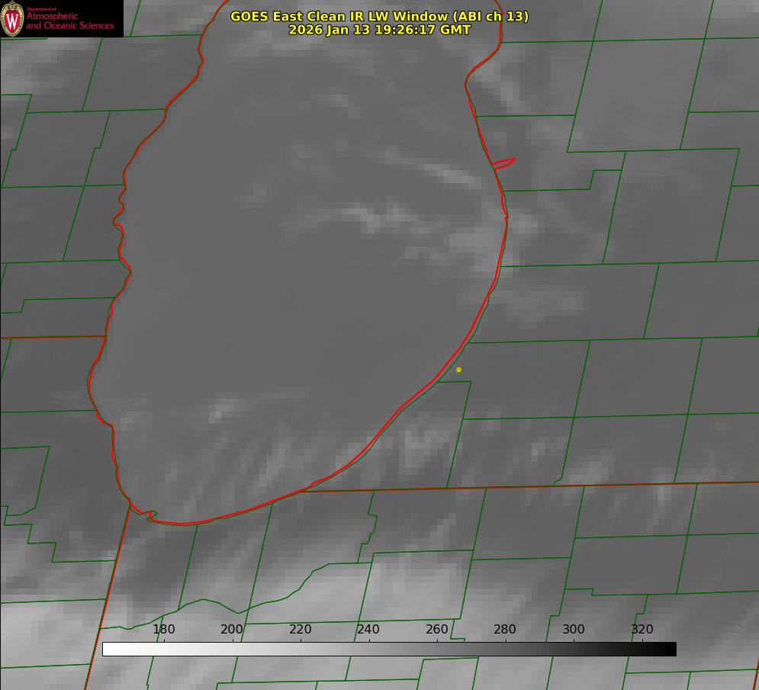
Task: Click the 180 tick label on colorbar
Action: [164, 630]
